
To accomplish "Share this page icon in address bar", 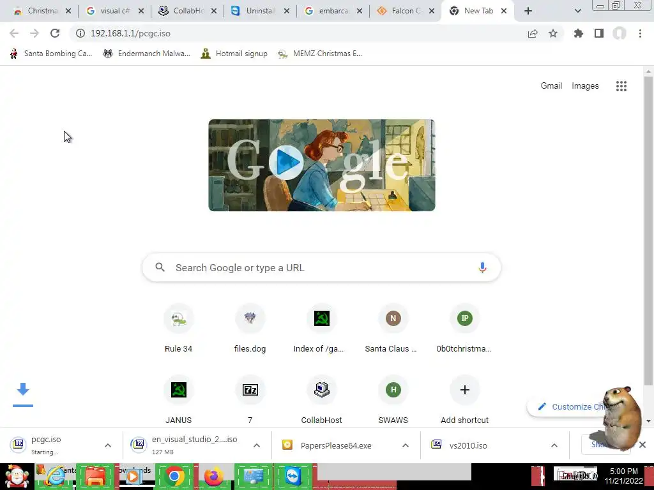I will [533, 33].
